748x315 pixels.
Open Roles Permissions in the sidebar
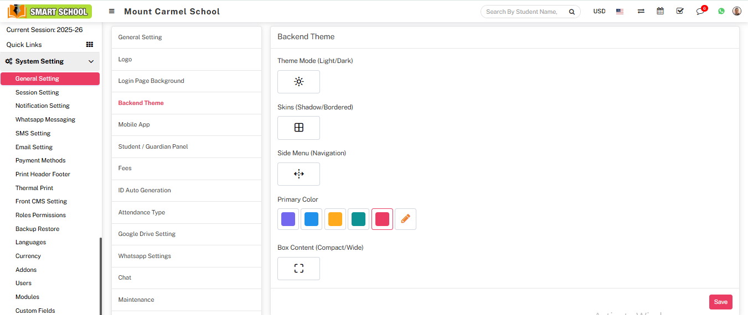pyautogui.click(x=40, y=215)
